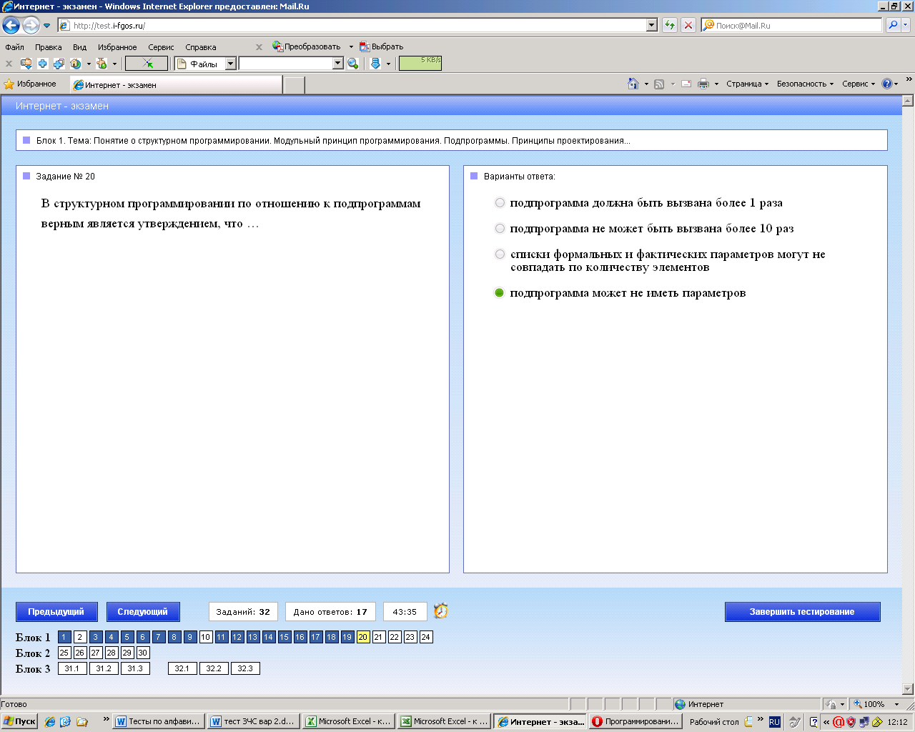Go to question 30 in Блок 2
The height and width of the screenshot is (732, 915).
[x=143, y=653]
